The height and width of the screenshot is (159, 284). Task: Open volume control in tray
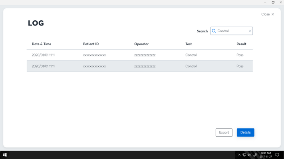[x=249, y=155]
